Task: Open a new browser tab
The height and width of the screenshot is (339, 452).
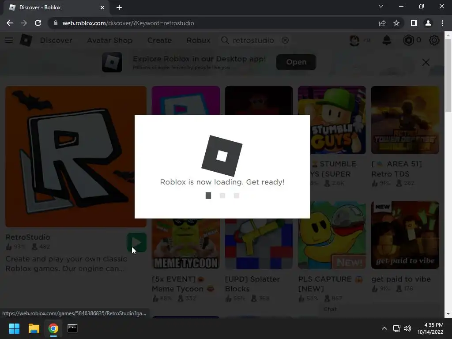Action: tap(119, 8)
